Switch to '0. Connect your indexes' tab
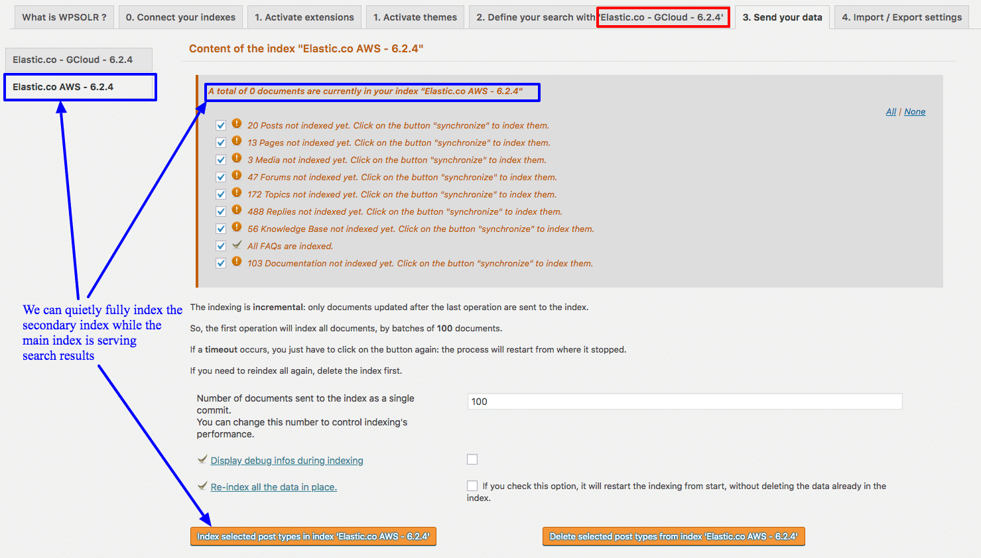Image resolution: width=981 pixels, height=558 pixels. [181, 17]
